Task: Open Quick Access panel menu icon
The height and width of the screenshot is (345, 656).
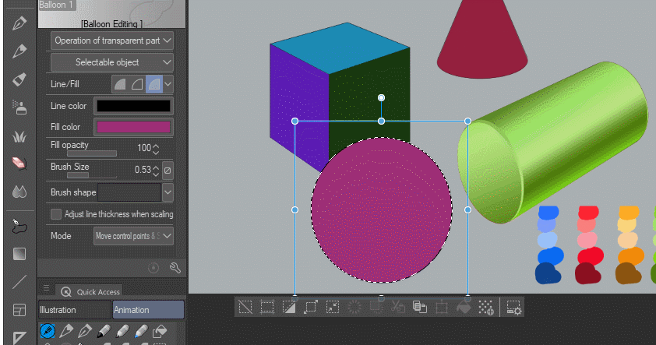Action: pyautogui.click(x=46, y=288)
